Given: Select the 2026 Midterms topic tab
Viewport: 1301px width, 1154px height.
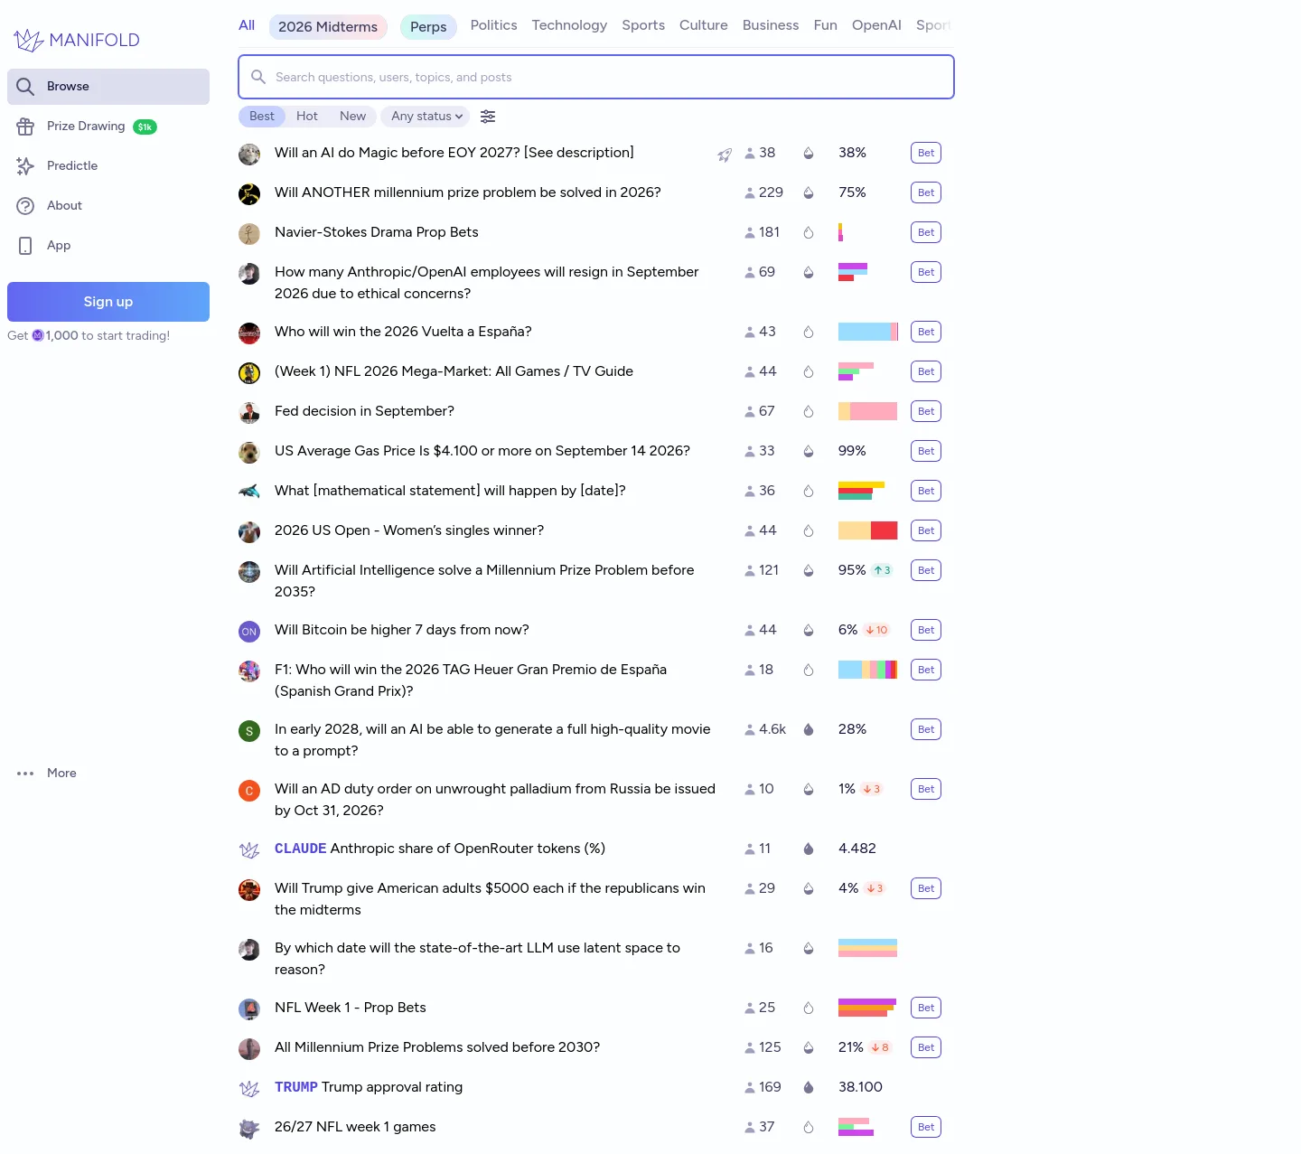Looking at the screenshot, I should (x=328, y=27).
